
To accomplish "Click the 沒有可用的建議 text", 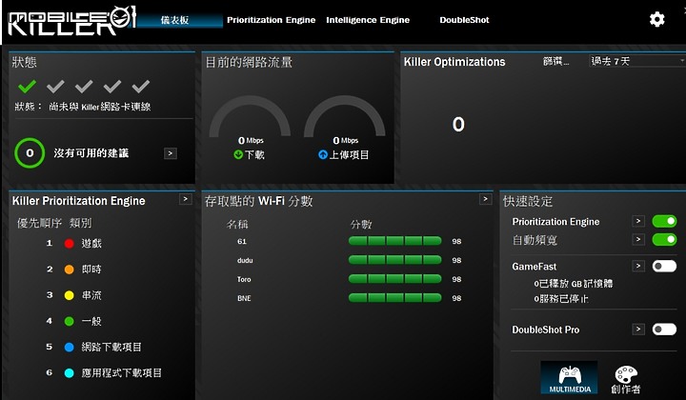I will [91, 153].
